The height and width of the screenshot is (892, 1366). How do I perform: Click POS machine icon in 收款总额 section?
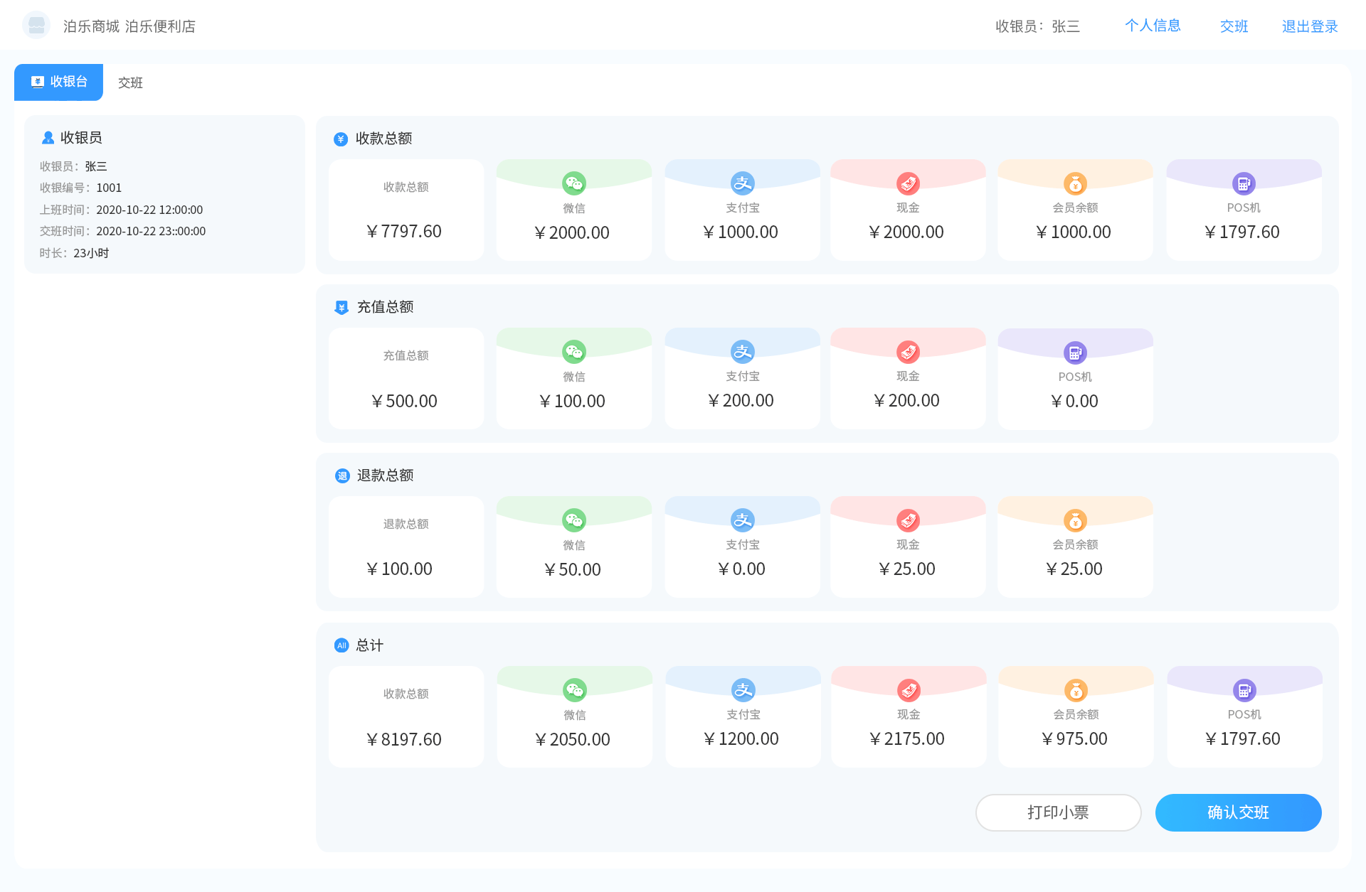click(x=1244, y=183)
